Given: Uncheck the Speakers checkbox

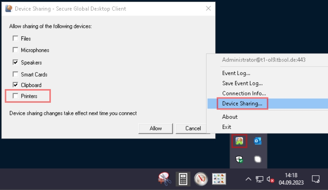Looking at the screenshot, I should tap(15, 63).
